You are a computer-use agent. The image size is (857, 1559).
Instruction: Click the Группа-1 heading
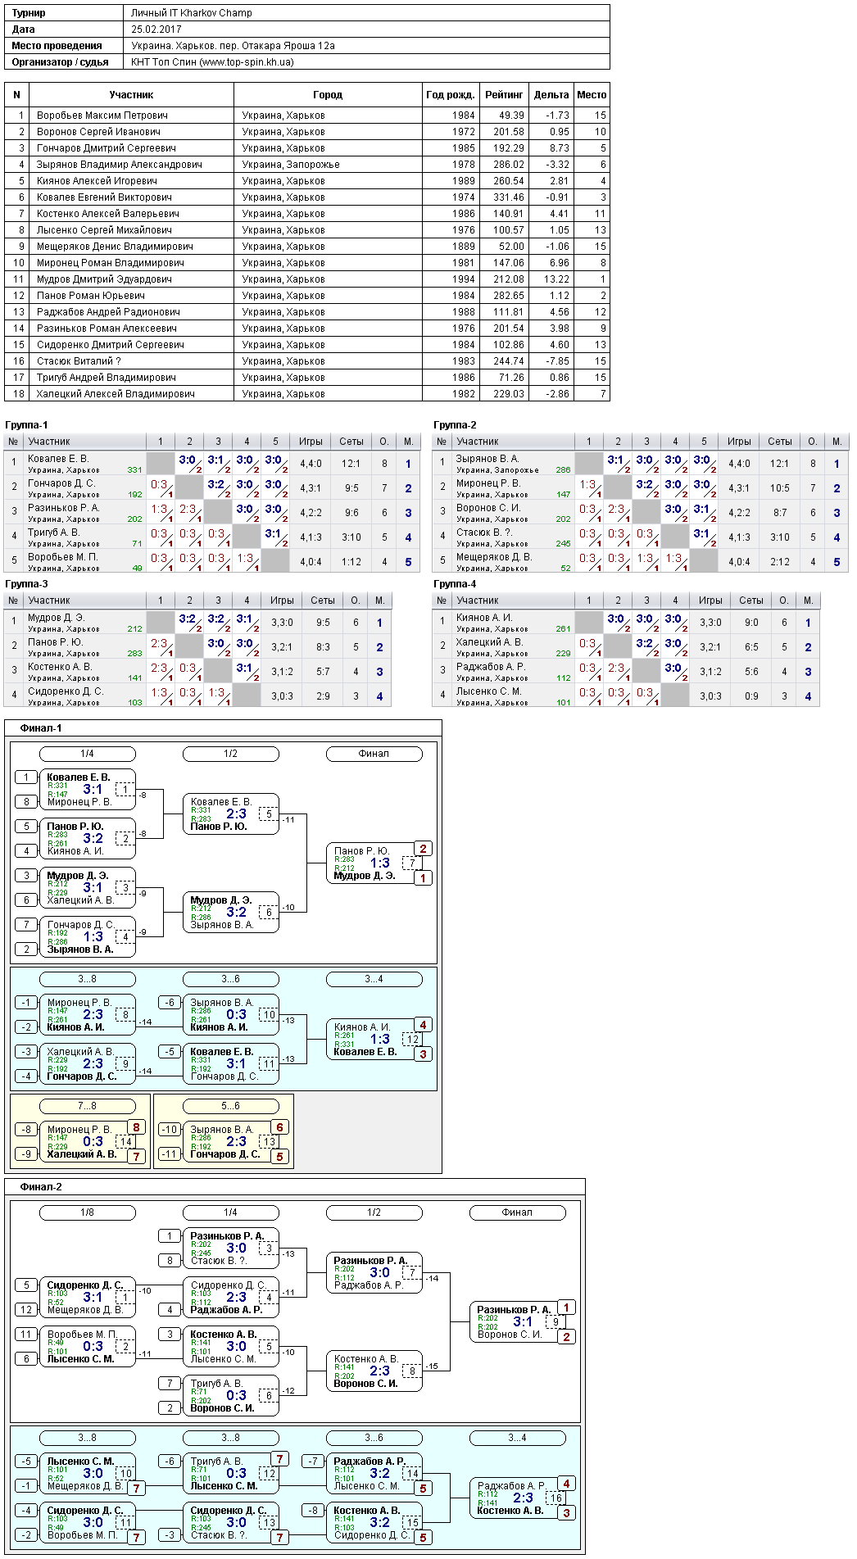click(27, 425)
